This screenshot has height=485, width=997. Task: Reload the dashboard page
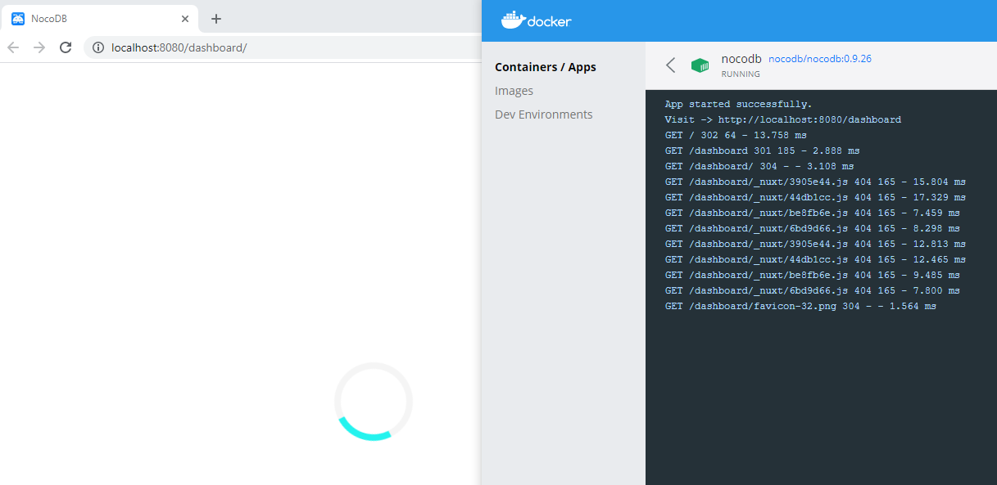coord(66,47)
